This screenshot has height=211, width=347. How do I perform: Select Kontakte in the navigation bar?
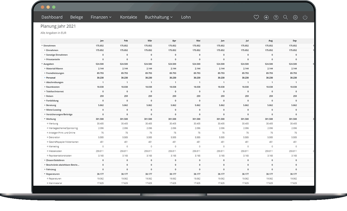pos(128,17)
